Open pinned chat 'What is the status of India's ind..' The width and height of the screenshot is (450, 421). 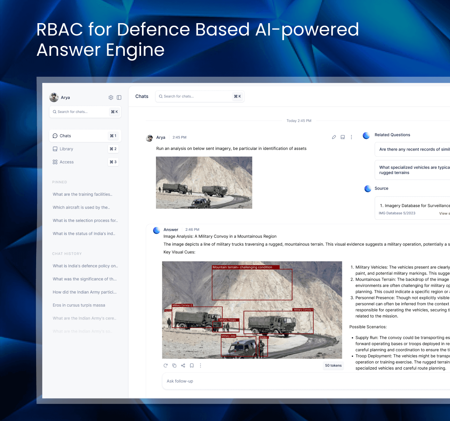pyautogui.click(x=84, y=234)
